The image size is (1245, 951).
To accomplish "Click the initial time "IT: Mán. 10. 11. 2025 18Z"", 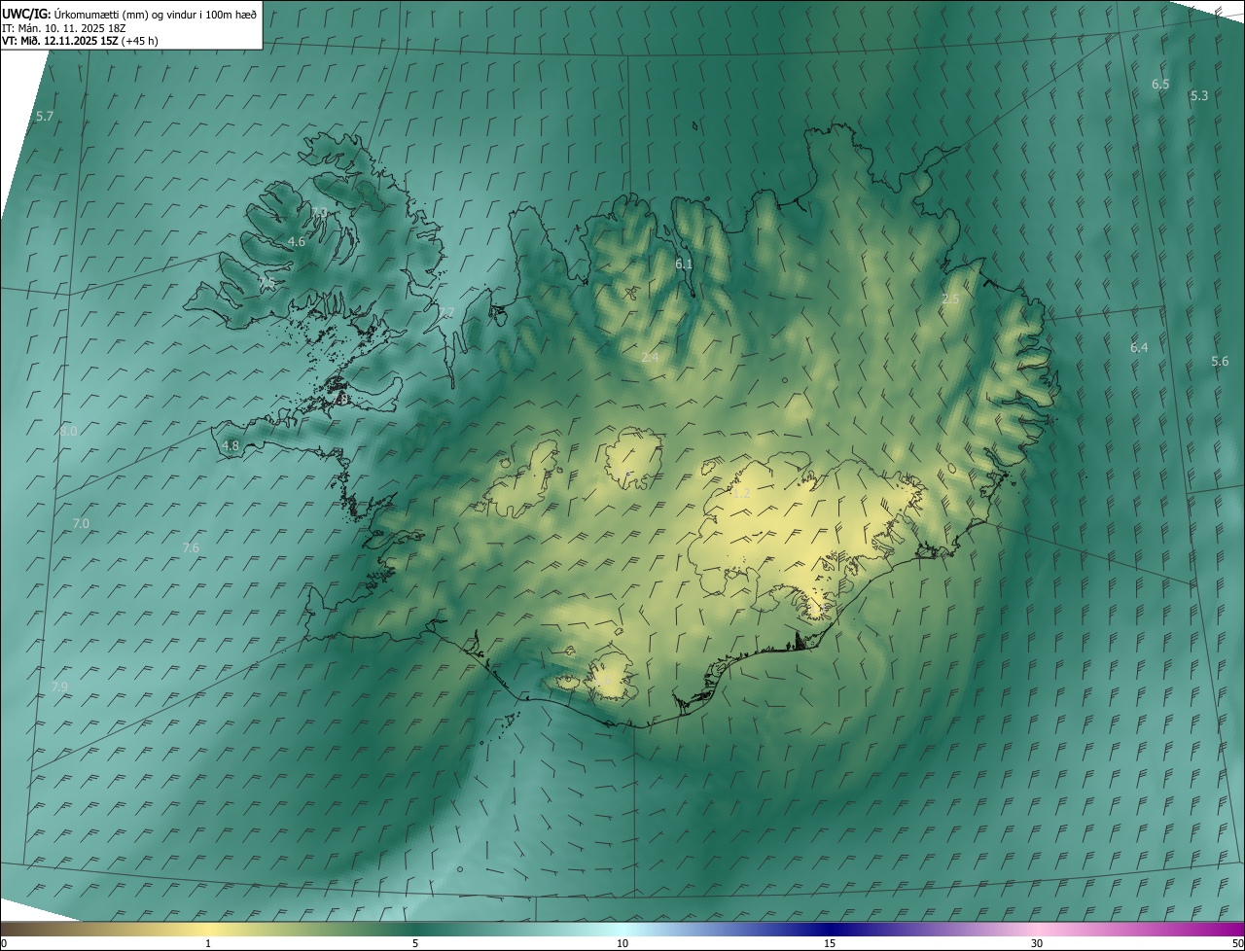I will click(65, 28).
